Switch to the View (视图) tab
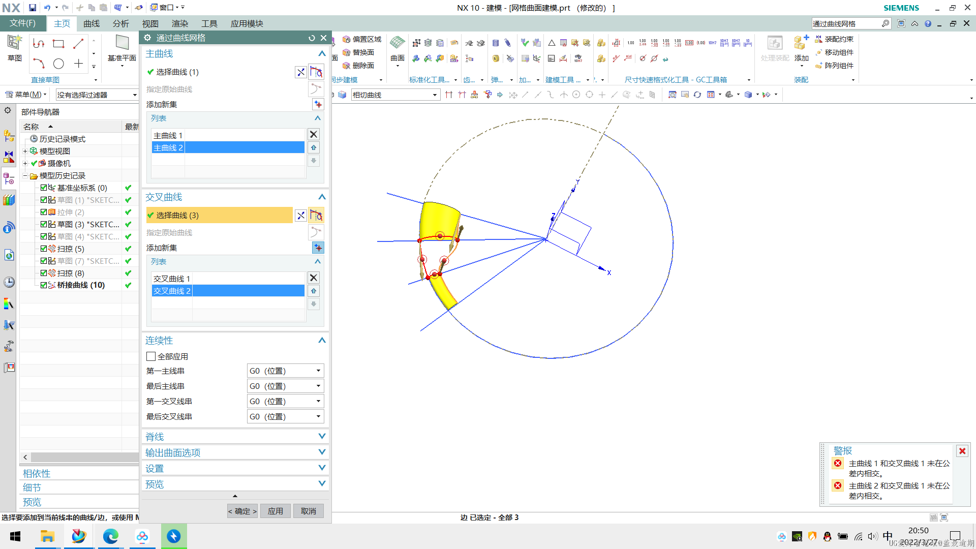 click(150, 24)
